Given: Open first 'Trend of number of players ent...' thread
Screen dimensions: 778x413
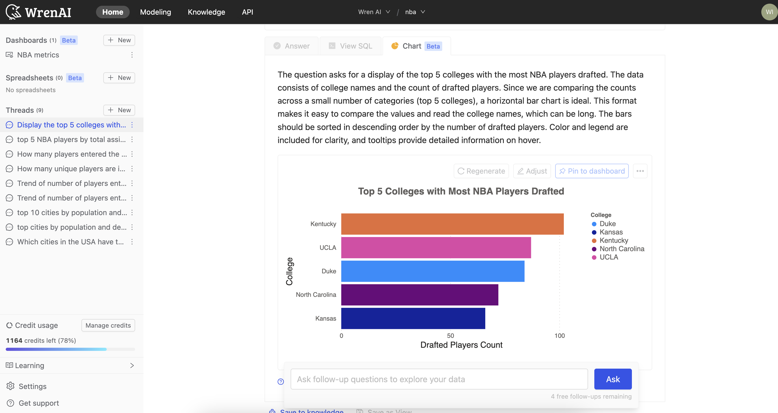Looking at the screenshot, I should 72,183.
